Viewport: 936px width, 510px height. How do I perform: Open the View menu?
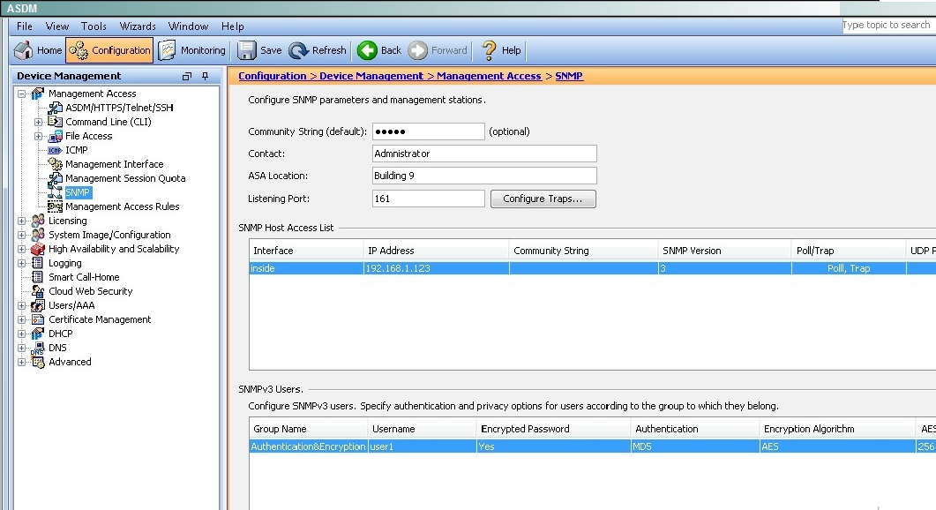click(x=57, y=26)
